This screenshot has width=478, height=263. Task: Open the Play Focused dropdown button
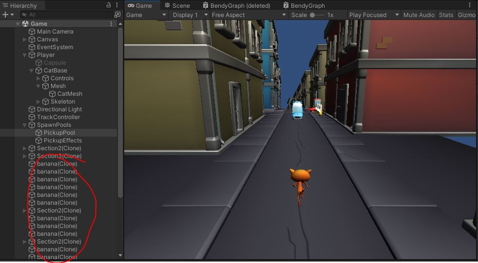[374, 15]
